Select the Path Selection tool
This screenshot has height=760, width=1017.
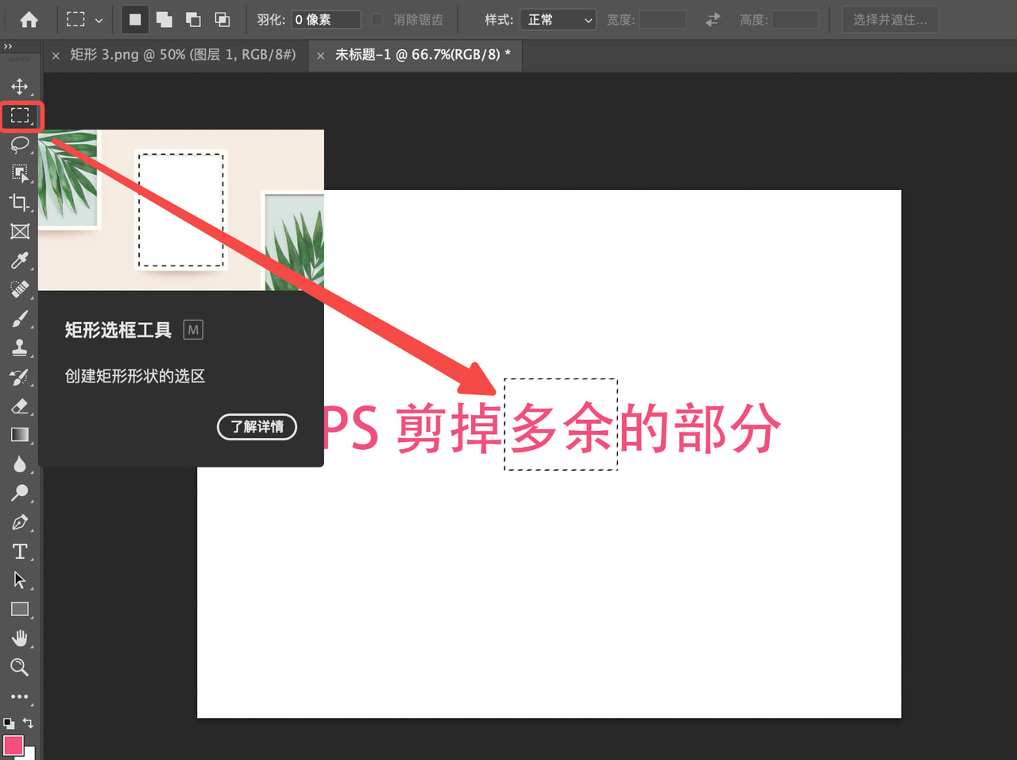point(20,580)
